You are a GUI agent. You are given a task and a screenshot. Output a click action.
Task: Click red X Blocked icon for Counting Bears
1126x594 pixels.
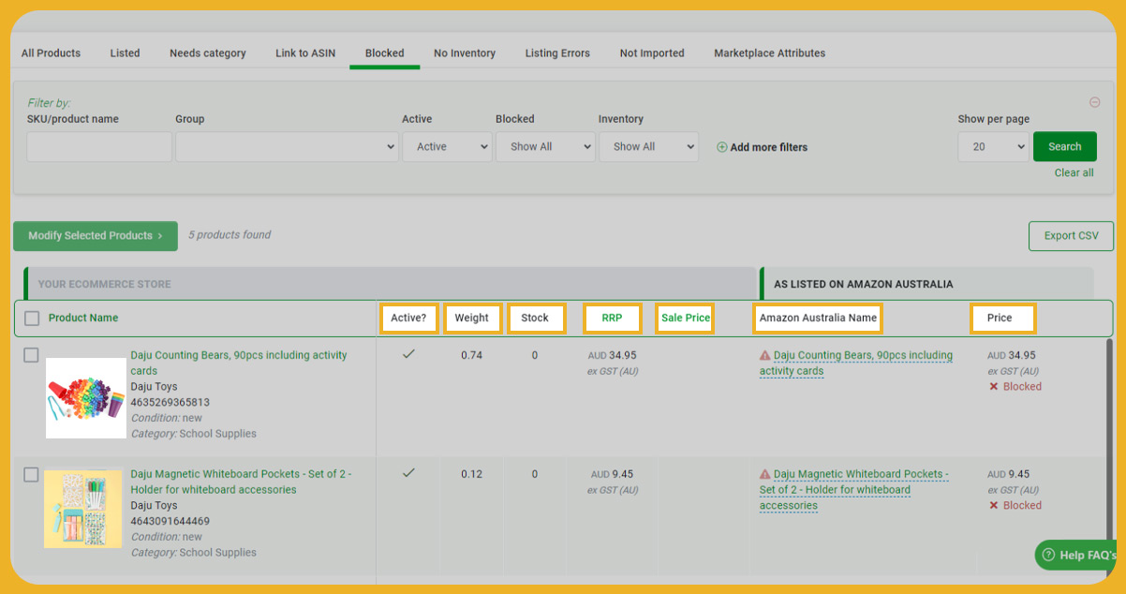click(x=993, y=387)
